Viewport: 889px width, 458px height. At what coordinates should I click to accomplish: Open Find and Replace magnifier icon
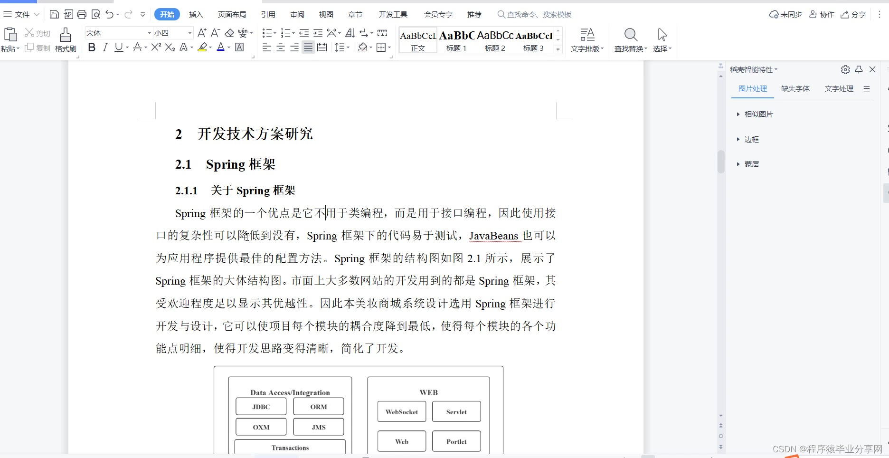point(631,35)
